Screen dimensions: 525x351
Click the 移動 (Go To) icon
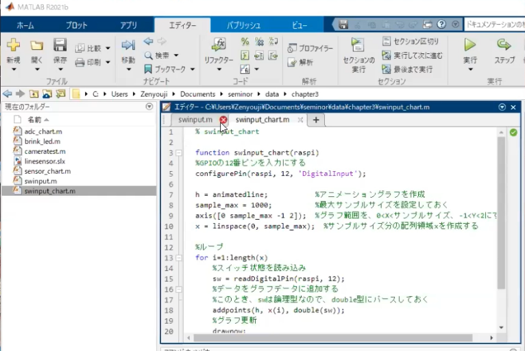(x=128, y=46)
